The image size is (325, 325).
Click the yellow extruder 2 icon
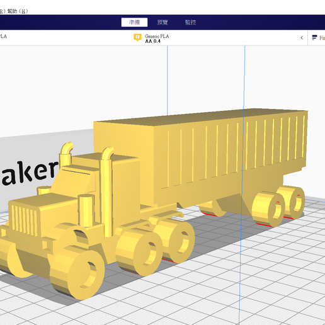click(137, 38)
